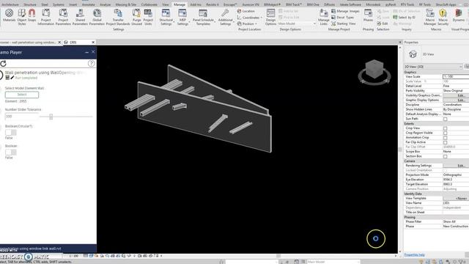Click the Purge Unused tool
This screenshot has height=264, width=469.
point(137,16)
